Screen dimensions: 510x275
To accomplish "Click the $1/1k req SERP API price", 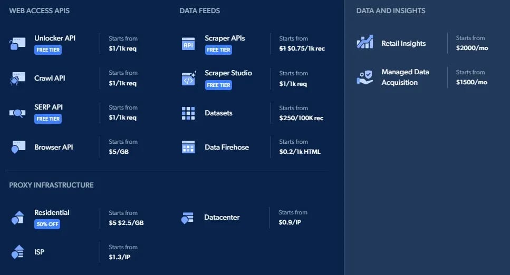I will 122,117.
